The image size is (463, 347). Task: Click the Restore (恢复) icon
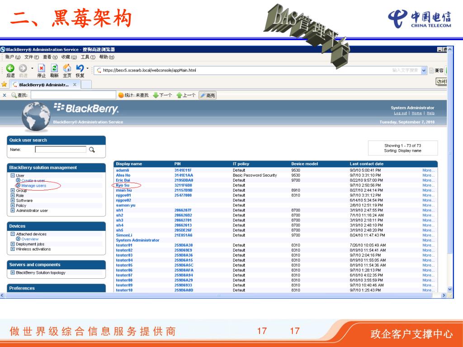tap(80, 69)
